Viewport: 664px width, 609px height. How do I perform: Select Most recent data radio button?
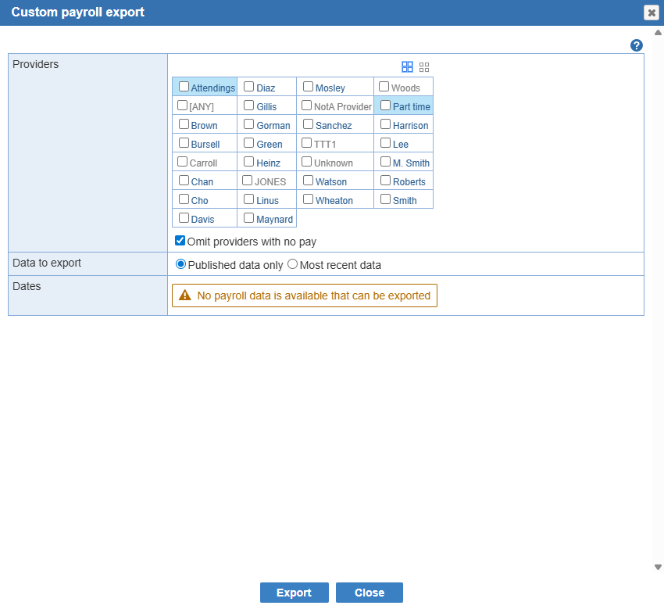click(x=293, y=264)
